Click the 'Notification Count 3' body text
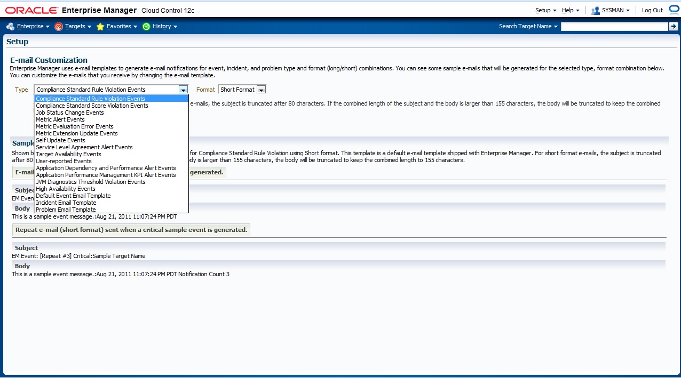681x378 pixels. point(204,274)
